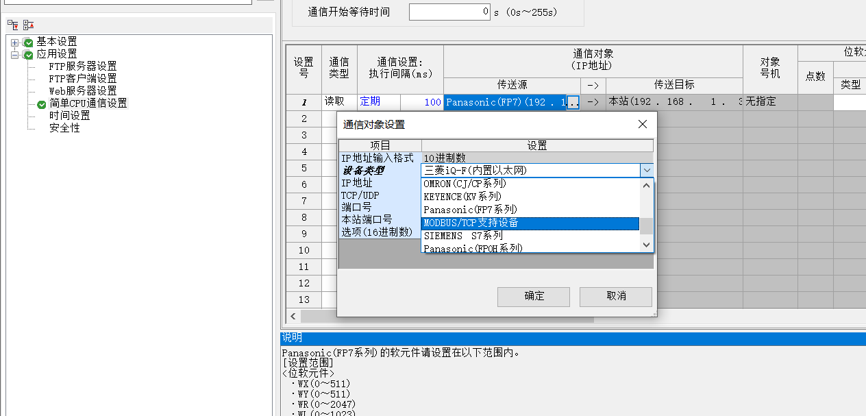The width and height of the screenshot is (866, 416).
Task: Click the green check icon beside 应用设置
Action: [28, 55]
